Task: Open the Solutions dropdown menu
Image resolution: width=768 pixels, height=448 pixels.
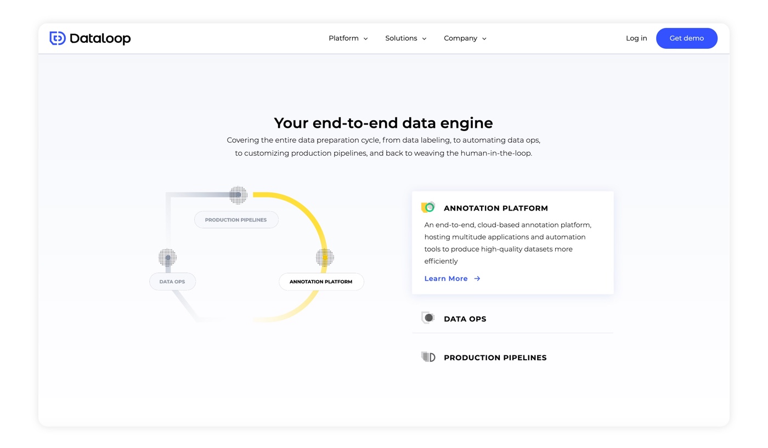Action: 405,38
